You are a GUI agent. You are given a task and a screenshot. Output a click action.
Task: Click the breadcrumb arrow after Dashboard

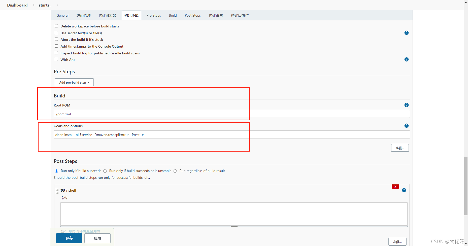pos(34,5)
